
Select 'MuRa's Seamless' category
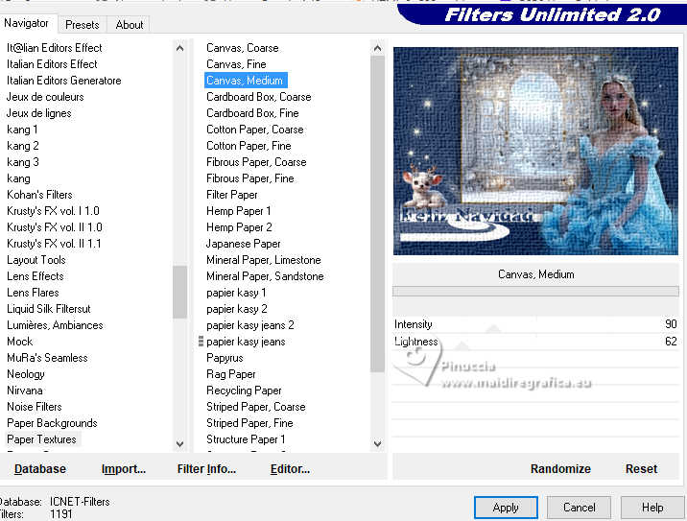click(47, 358)
